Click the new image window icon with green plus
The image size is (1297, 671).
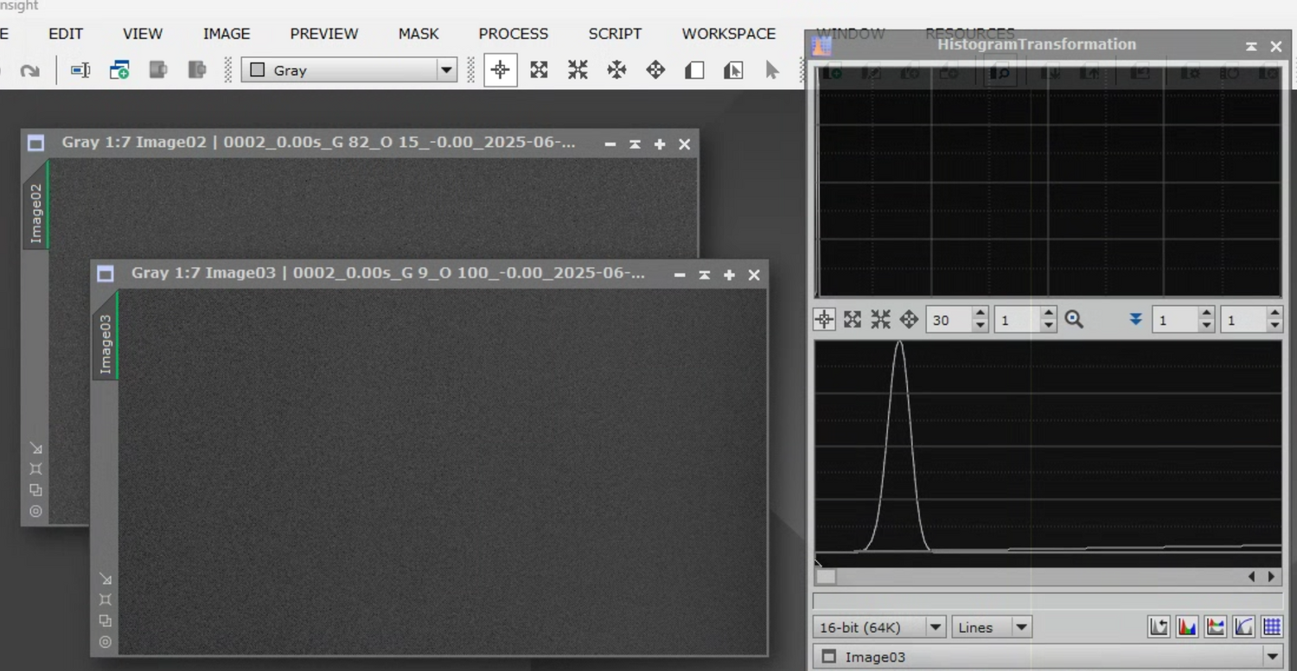tap(119, 70)
